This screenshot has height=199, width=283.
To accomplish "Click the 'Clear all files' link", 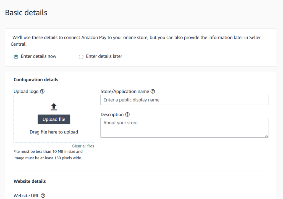I will [83, 146].
